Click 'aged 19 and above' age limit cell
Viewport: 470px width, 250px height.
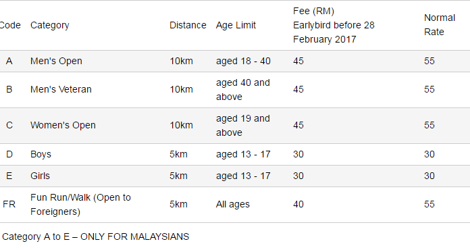click(243, 126)
